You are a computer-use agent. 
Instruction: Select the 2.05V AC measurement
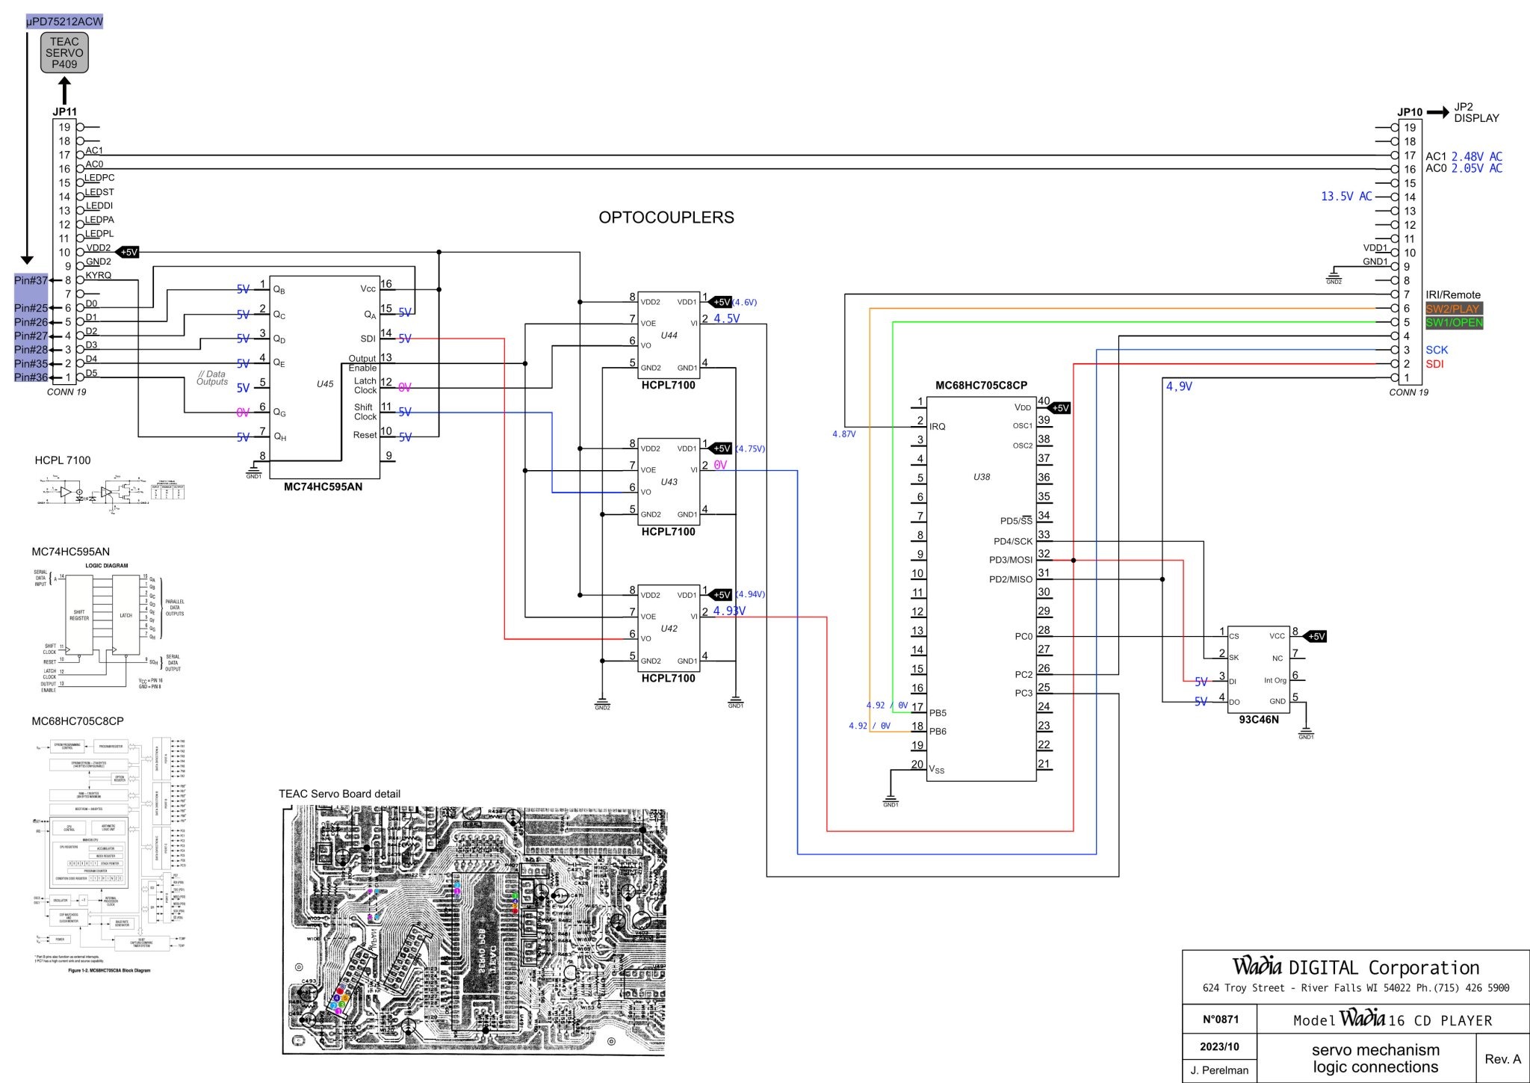pyautogui.click(x=1477, y=169)
